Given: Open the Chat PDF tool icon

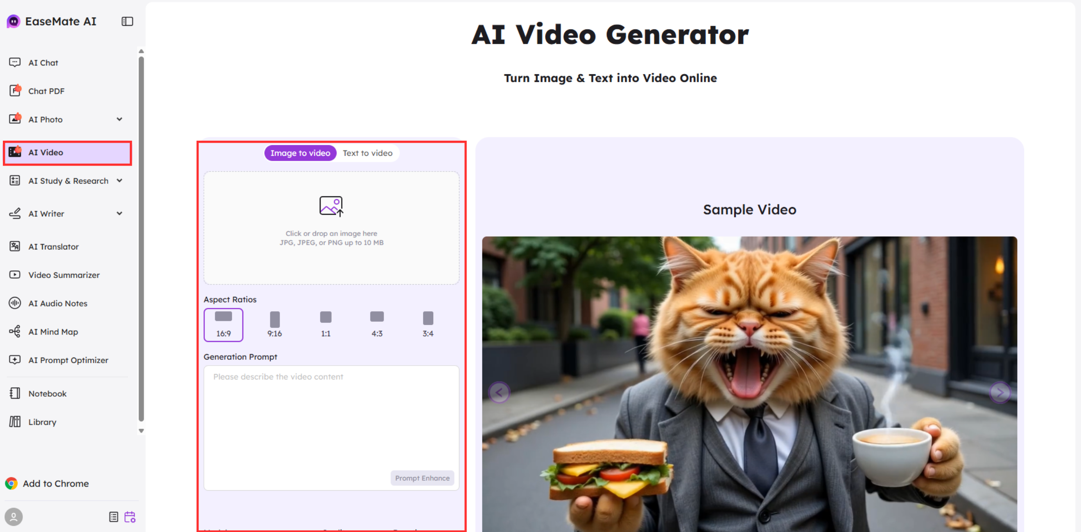Looking at the screenshot, I should (15, 90).
